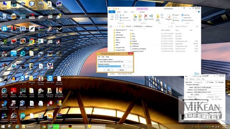Viewport: 230px width, 129px height.
Task: Open the Edit menu in Universal Extractor
Action: (103, 57)
